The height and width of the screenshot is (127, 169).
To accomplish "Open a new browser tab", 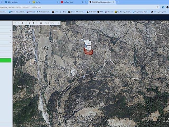I will (x=118, y=2).
